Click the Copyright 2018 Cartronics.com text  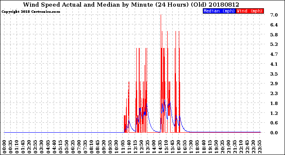point(31,12)
